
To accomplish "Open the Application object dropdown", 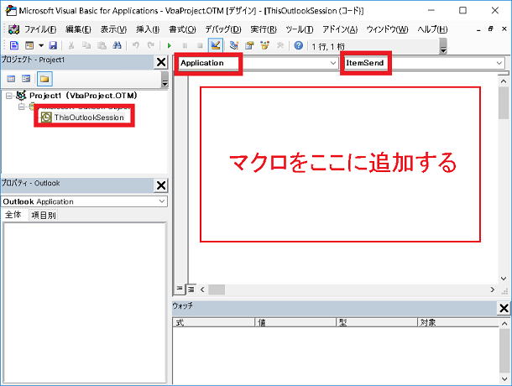I will click(333, 63).
